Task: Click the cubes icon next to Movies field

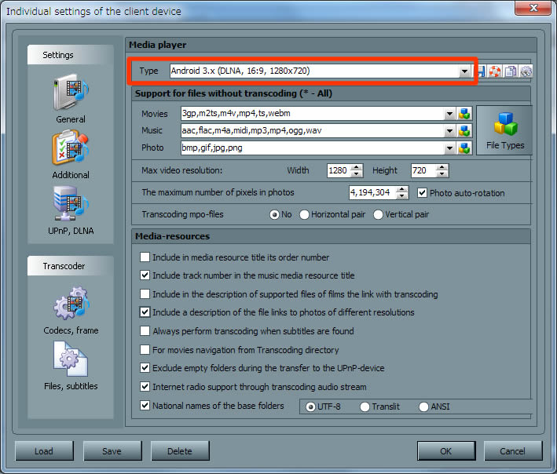Action: coord(464,114)
